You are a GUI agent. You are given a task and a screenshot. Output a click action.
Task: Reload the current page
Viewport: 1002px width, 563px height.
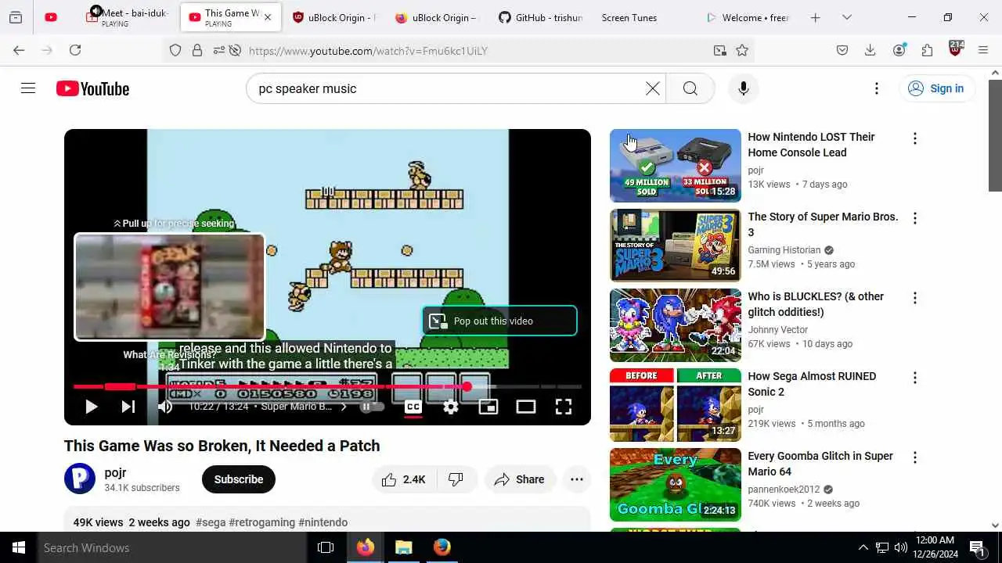coord(75,50)
